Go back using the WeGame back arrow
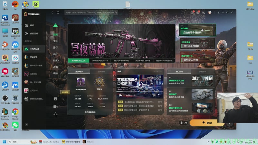Image resolution: width=258 pixels, height=145 pixels. [52, 13]
